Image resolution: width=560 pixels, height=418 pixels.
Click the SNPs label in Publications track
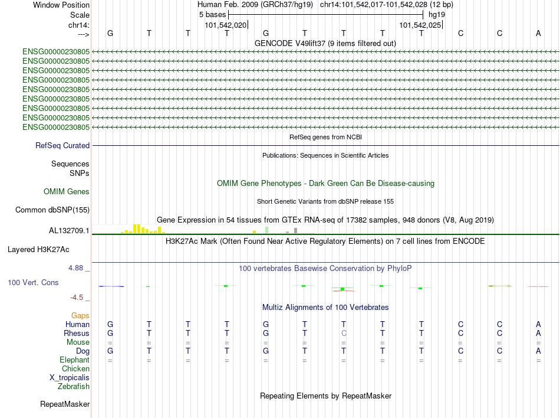80,173
